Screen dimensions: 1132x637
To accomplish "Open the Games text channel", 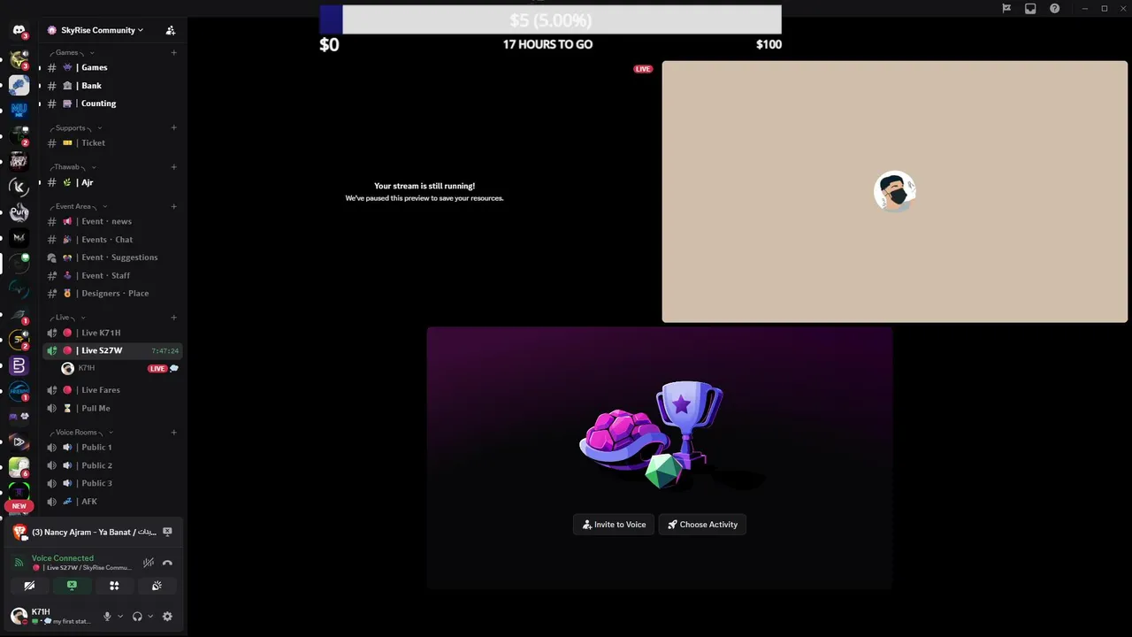I will [x=111, y=67].
